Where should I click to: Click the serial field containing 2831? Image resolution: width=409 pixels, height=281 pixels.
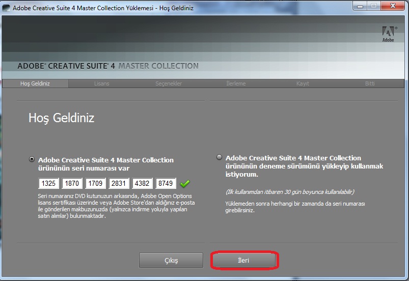pos(119,183)
